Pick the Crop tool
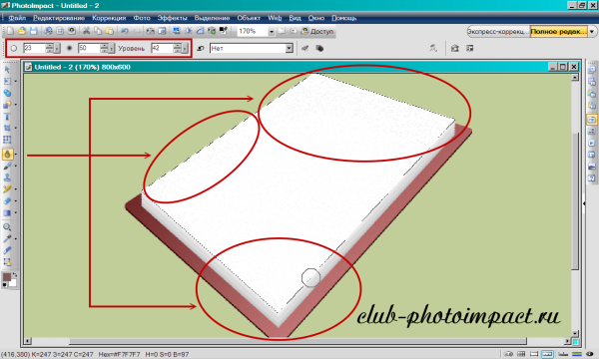Image resolution: width=599 pixels, height=359 pixels. (7, 129)
